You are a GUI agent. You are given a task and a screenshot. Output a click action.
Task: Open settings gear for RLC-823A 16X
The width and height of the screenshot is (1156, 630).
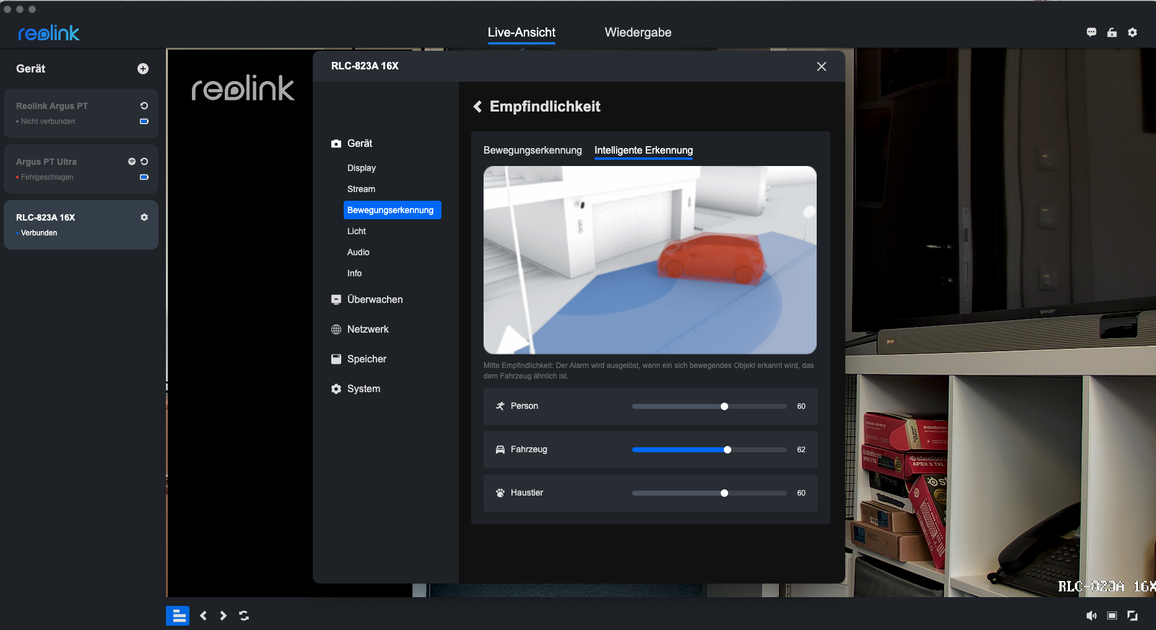coord(144,217)
